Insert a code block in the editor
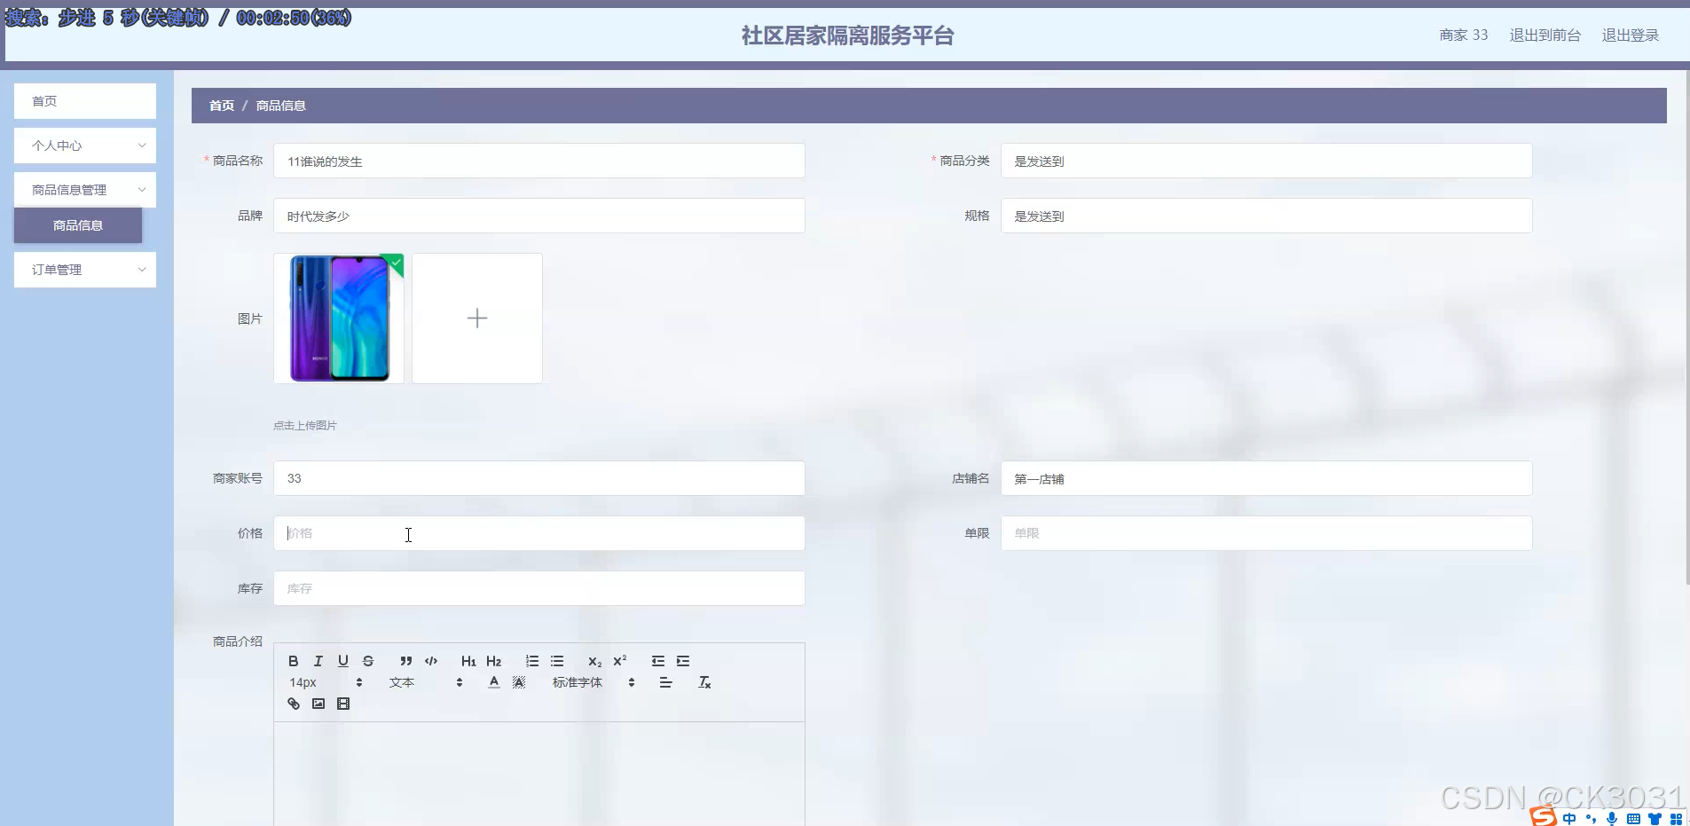 [431, 661]
